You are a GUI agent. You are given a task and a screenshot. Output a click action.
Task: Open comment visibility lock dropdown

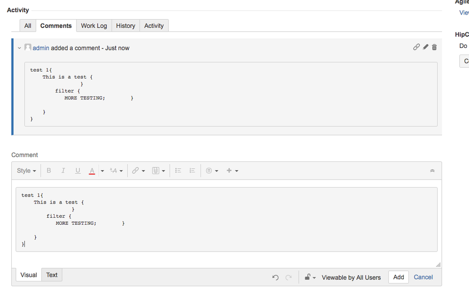coord(310,277)
